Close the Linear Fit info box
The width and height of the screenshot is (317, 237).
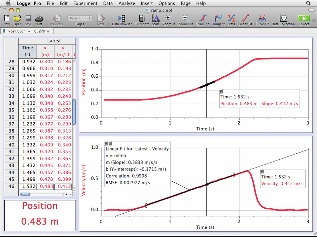106,143
